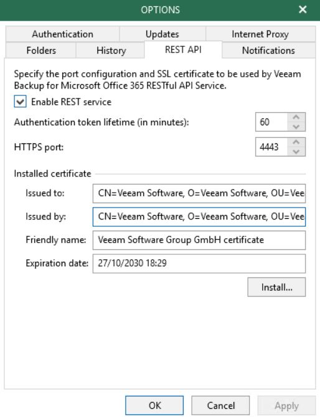This screenshot has width=320, height=417.
Task: Click the Apply button
Action: [x=286, y=406]
